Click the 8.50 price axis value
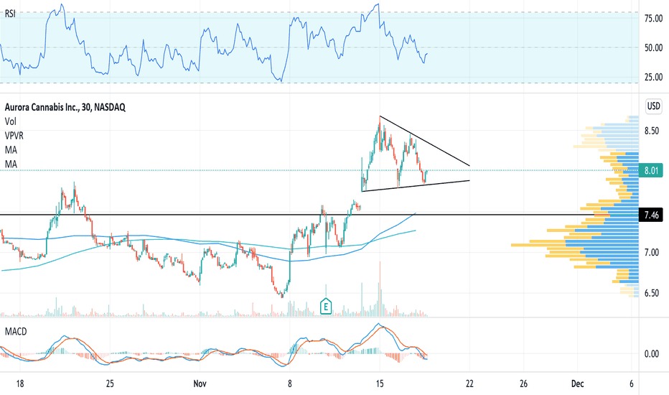Image resolution: width=669 pixels, height=395 pixels. [x=651, y=131]
